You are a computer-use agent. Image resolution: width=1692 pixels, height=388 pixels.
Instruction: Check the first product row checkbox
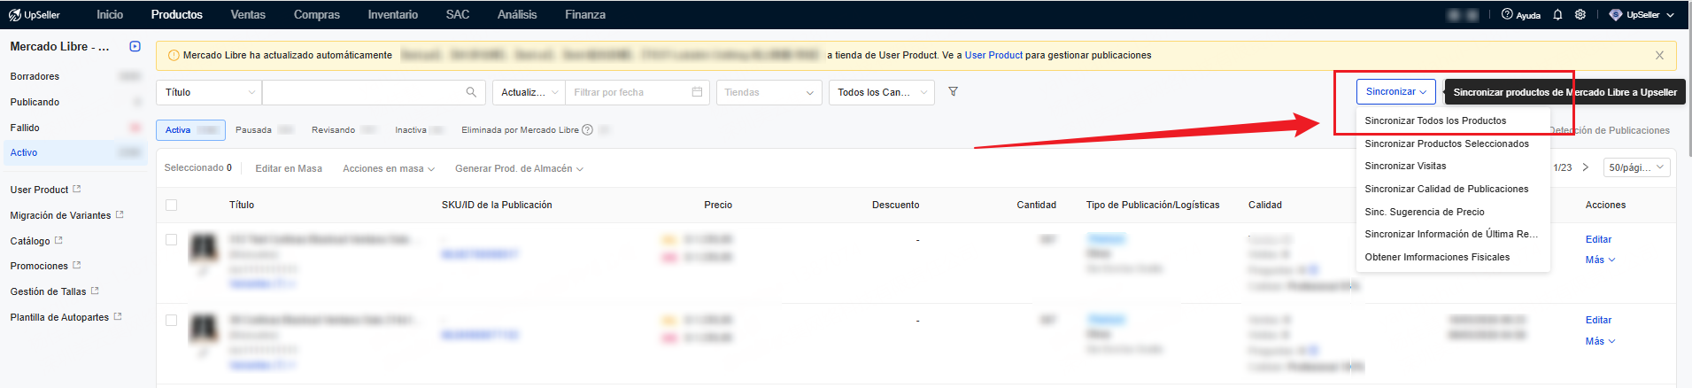171,239
